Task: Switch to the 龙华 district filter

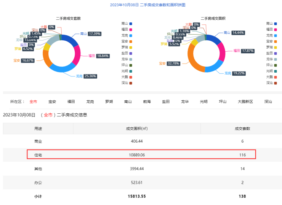Action: [x=185, y=102]
